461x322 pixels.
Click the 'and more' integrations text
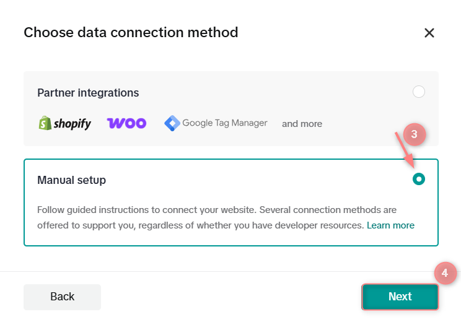pyautogui.click(x=302, y=124)
